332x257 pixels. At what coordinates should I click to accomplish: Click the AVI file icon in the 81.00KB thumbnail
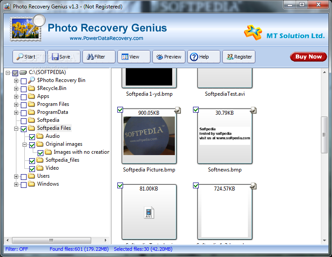click(x=149, y=212)
